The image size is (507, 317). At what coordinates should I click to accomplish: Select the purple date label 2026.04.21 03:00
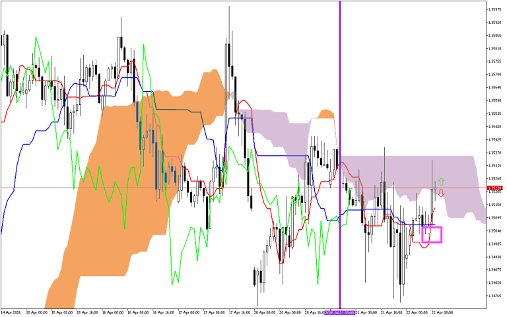pos(340,313)
